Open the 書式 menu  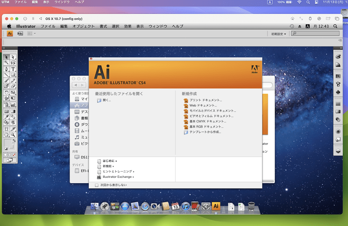[x=103, y=26]
